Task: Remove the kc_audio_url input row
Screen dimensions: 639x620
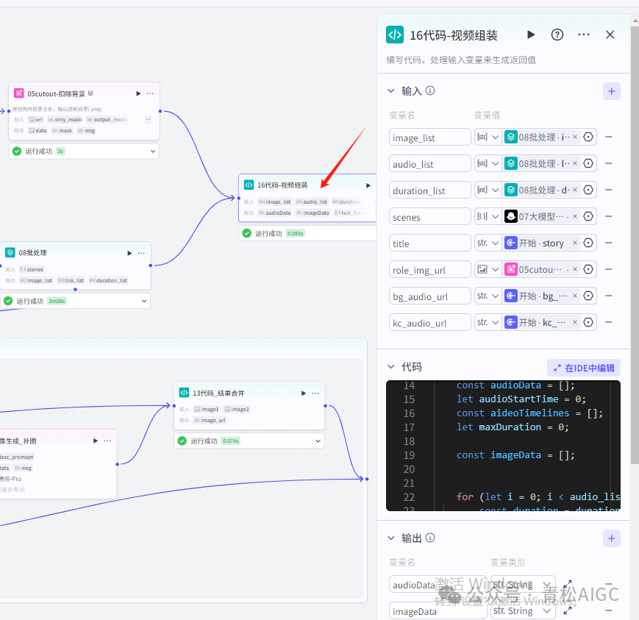Action: [x=609, y=323]
